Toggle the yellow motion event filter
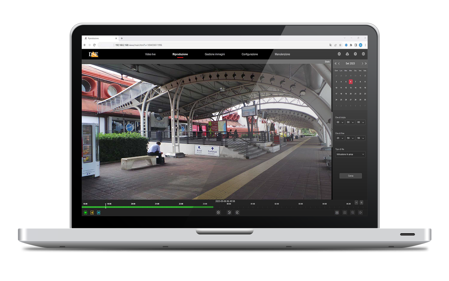 [92, 213]
